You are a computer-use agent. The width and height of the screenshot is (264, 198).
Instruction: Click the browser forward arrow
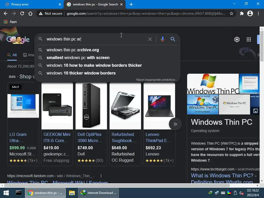[14, 13]
